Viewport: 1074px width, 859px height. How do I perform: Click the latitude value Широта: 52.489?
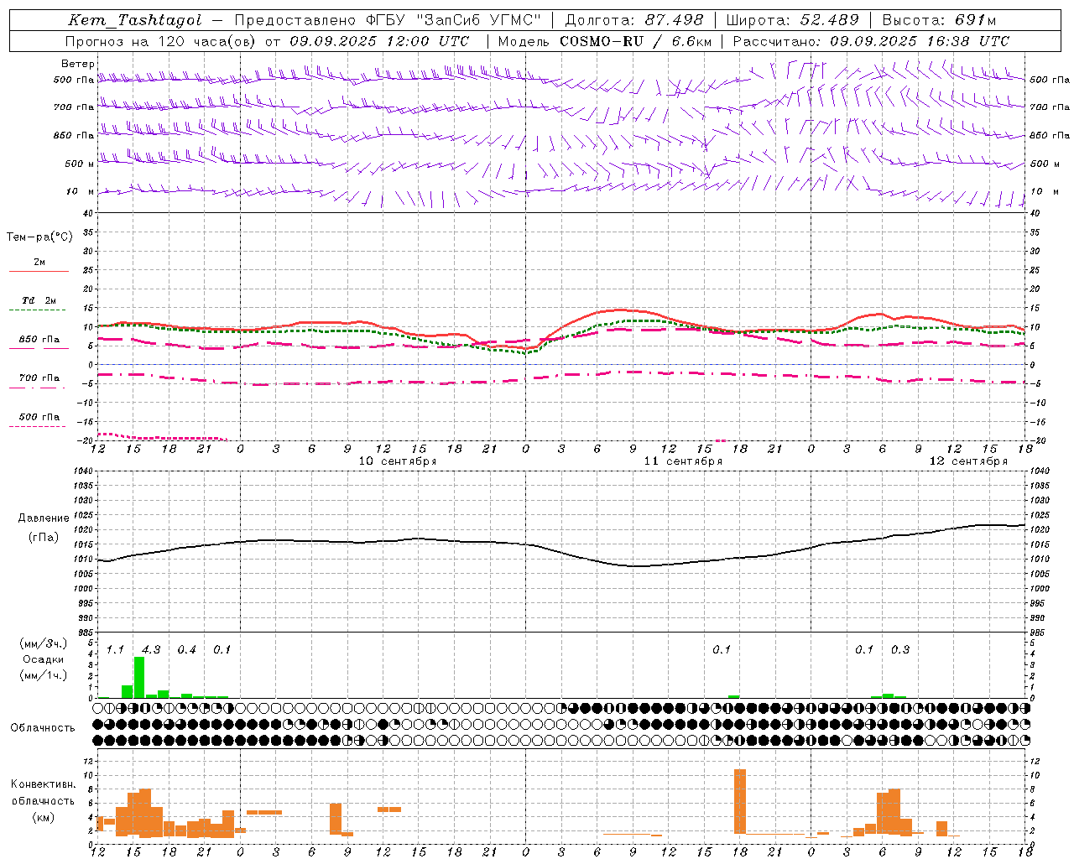(x=792, y=20)
